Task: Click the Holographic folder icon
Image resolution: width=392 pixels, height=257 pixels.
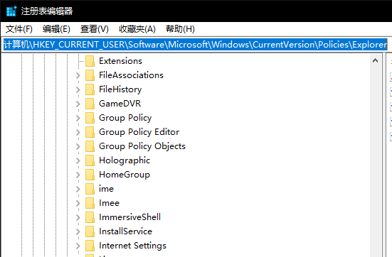Action: click(x=90, y=160)
